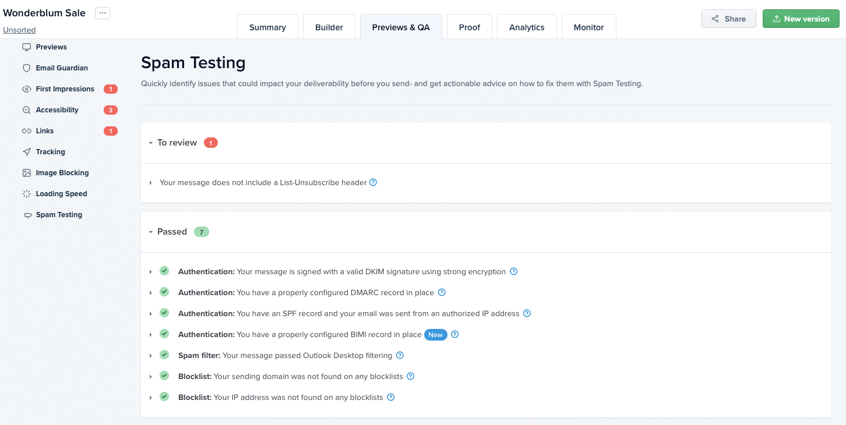Open the Share dialog
The width and height of the screenshot is (846, 425).
(x=728, y=18)
